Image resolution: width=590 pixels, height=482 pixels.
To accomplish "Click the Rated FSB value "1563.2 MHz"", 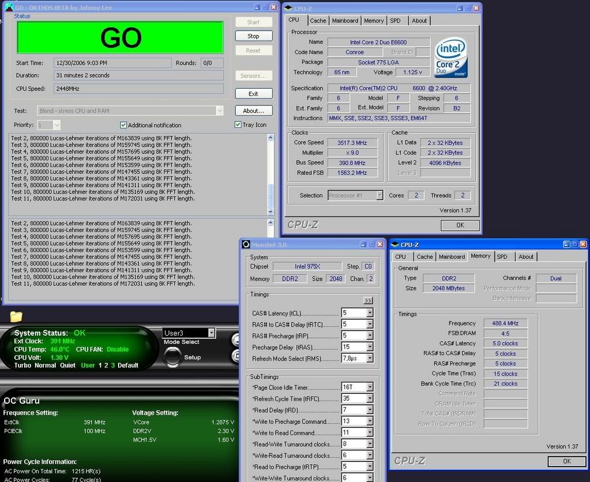I will click(352, 173).
